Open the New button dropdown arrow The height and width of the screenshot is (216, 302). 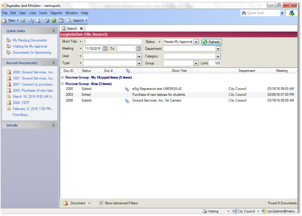(x=18, y=20)
